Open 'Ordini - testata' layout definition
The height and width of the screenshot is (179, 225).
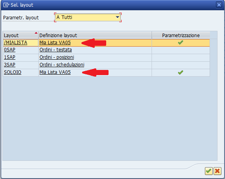tap(56, 50)
